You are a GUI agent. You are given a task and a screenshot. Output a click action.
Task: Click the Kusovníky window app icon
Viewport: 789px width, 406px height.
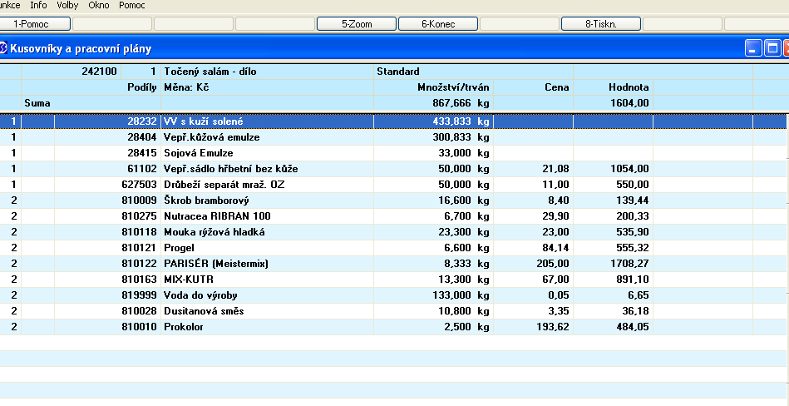[3, 48]
